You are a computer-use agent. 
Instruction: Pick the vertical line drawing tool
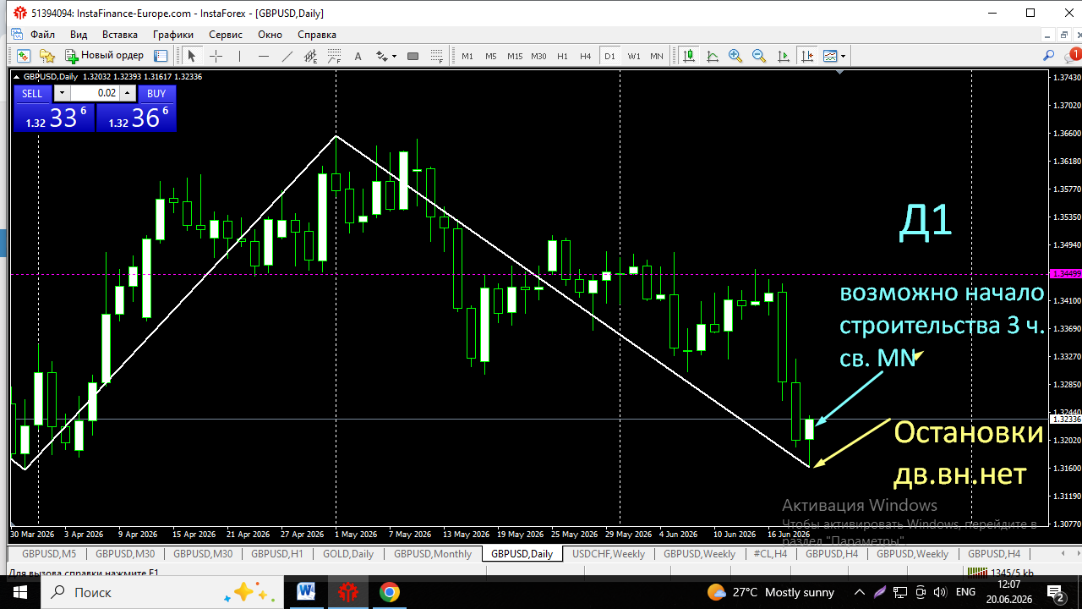pyautogui.click(x=240, y=56)
